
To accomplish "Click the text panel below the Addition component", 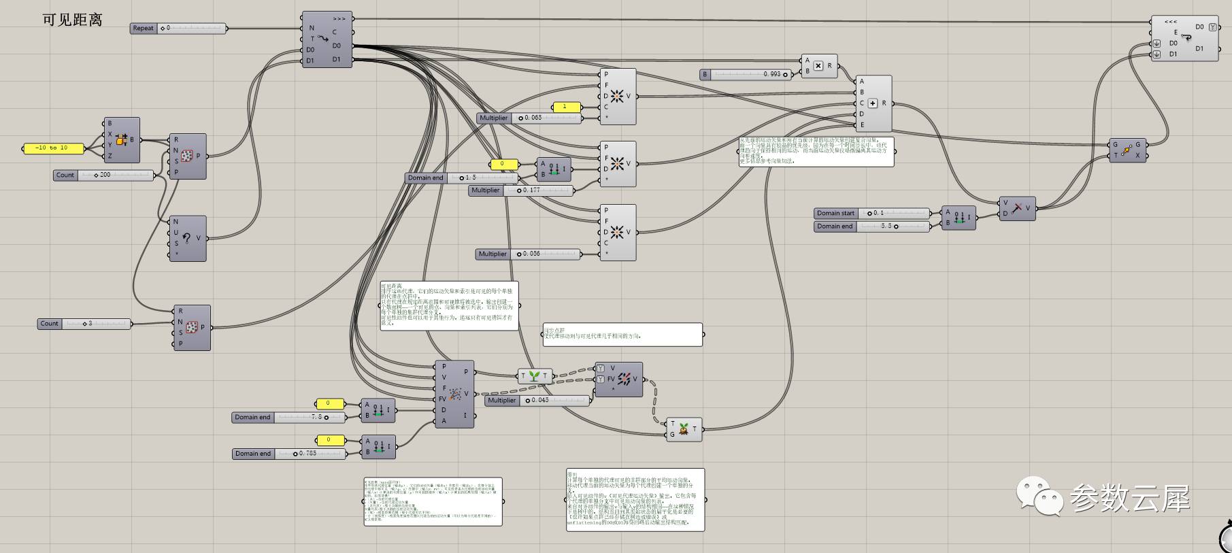I will pos(816,152).
